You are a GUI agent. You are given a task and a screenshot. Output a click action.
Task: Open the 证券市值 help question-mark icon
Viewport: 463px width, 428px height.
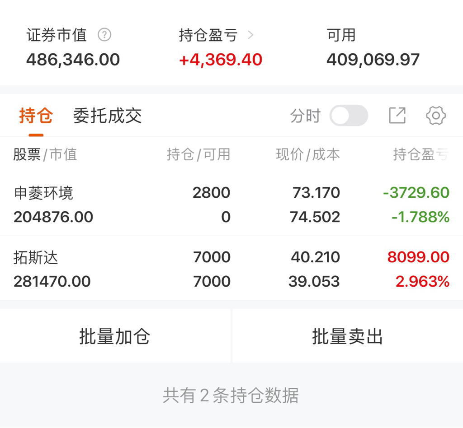104,35
